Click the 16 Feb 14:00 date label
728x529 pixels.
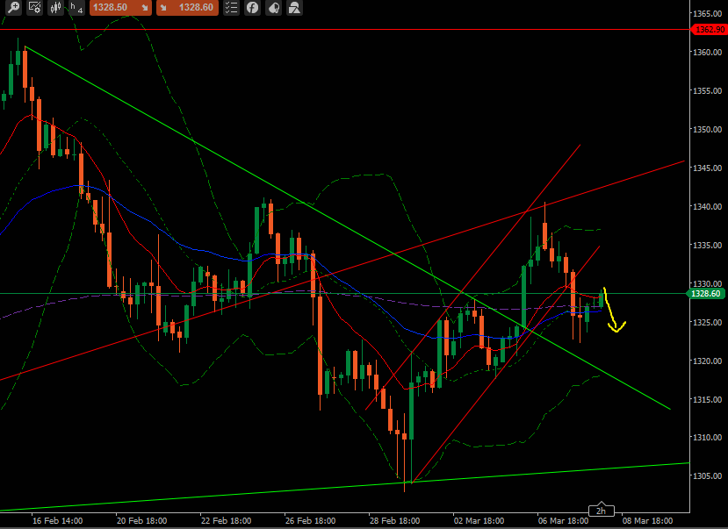58,520
